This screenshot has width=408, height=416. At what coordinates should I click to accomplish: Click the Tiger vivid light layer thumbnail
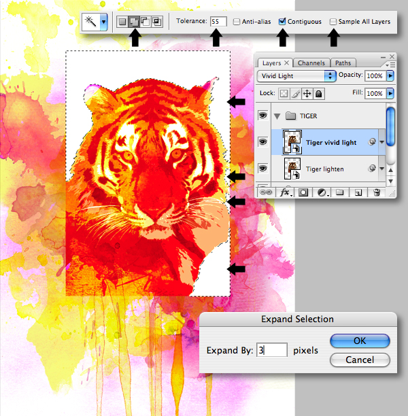[292, 142]
